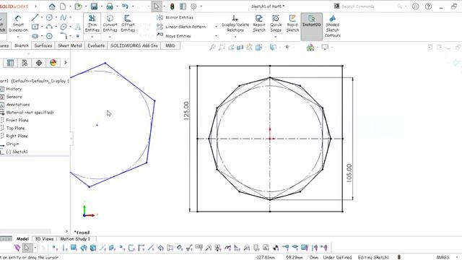Image resolution: width=462 pixels, height=260 pixels.
Task: Open Options gear icon in title bar
Action: click(x=193, y=6)
